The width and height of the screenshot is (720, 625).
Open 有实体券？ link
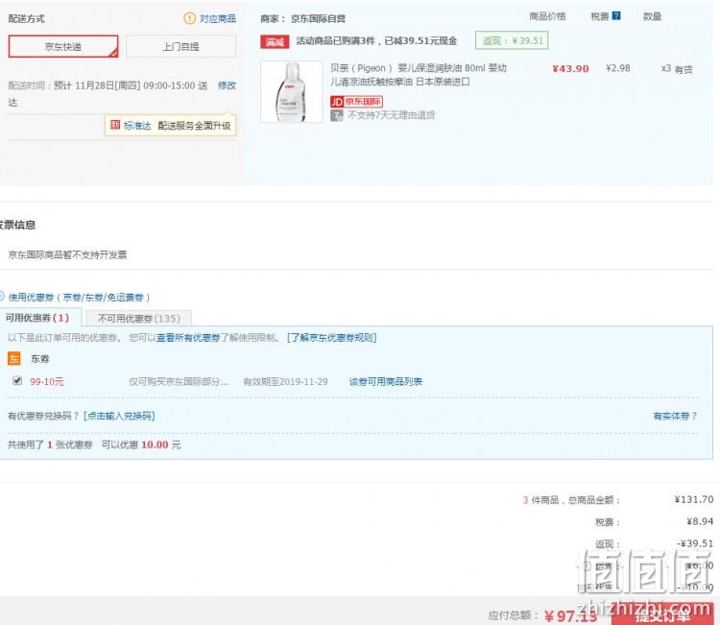(x=675, y=416)
